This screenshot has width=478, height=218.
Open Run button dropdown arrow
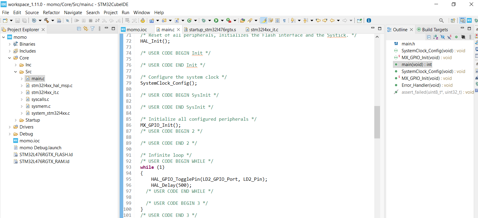[x=222, y=20]
